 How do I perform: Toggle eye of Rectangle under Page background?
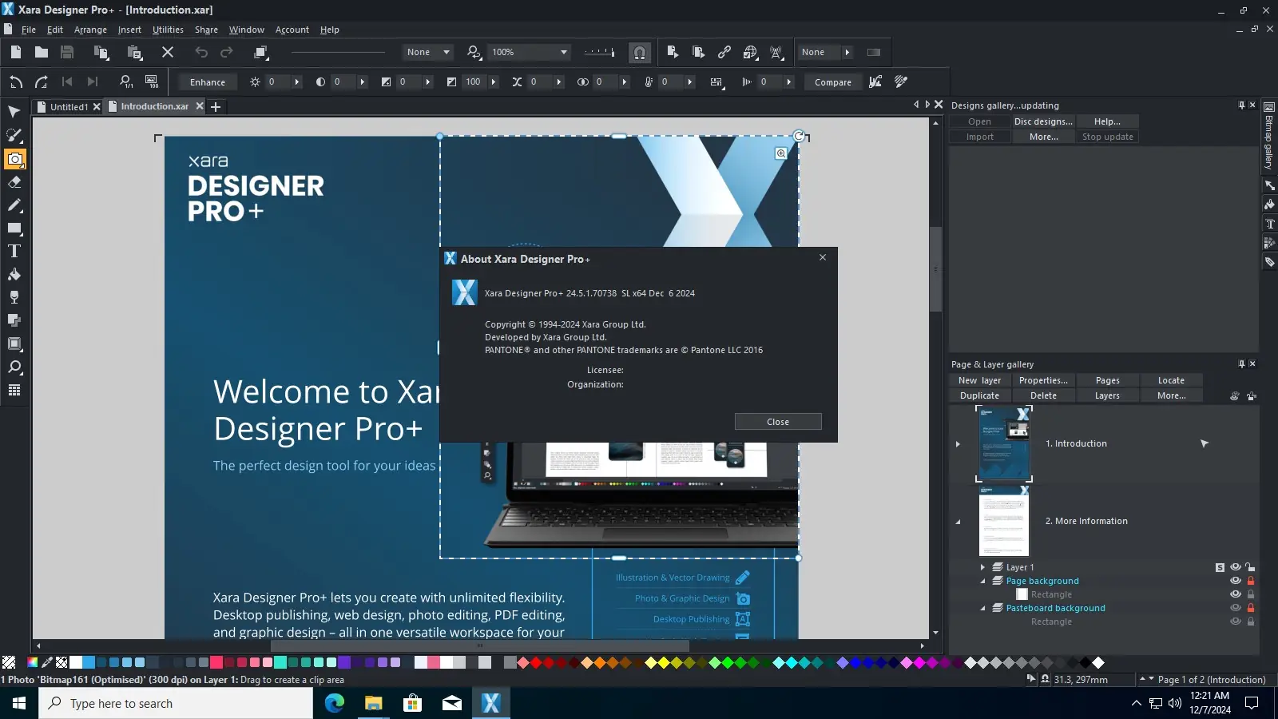(x=1236, y=594)
